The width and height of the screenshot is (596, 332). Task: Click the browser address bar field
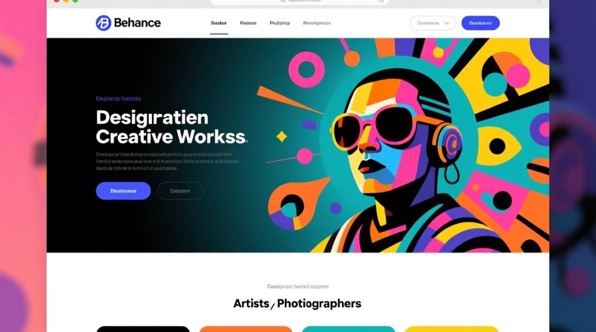(x=299, y=2)
